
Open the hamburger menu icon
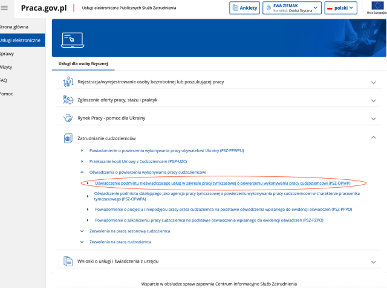(x=5, y=8)
